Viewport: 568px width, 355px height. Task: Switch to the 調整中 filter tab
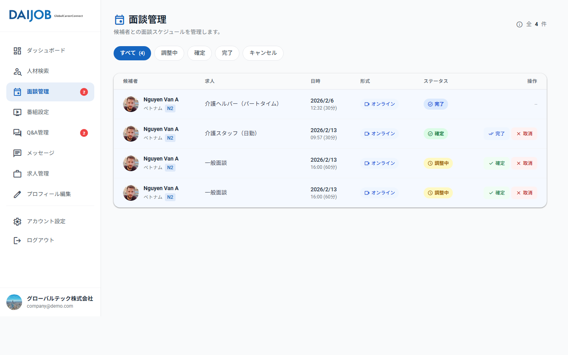[x=169, y=53]
